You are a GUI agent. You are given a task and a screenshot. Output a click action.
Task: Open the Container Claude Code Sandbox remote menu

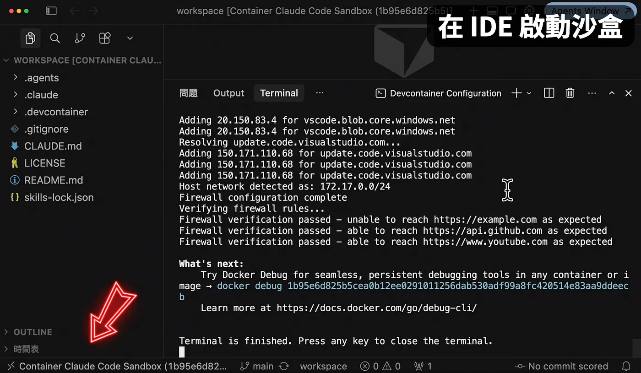click(x=118, y=367)
